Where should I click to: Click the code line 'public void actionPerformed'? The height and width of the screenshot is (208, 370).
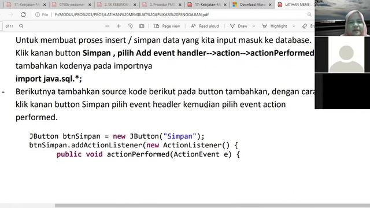(148, 154)
